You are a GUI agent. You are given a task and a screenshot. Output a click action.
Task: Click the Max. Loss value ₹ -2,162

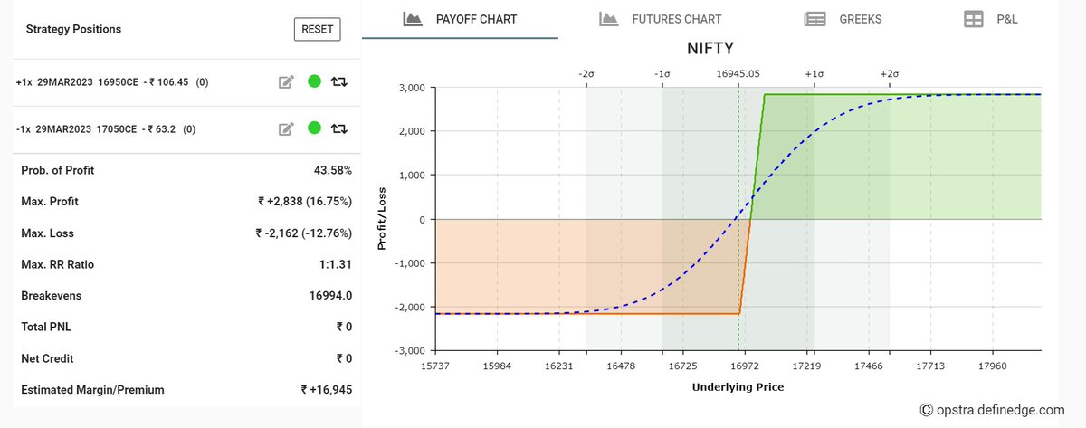tap(304, 233)
